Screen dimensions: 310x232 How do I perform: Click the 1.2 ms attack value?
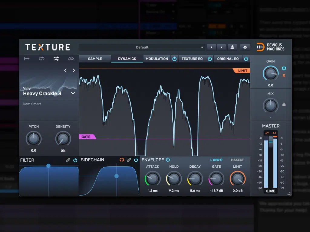(153, 191)
